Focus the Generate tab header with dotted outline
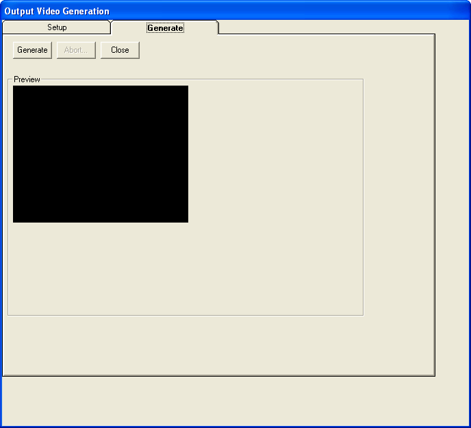Viewport: 471px width, 428px height. 165,28
